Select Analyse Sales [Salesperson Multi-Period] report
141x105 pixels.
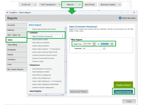pos(45,84)
